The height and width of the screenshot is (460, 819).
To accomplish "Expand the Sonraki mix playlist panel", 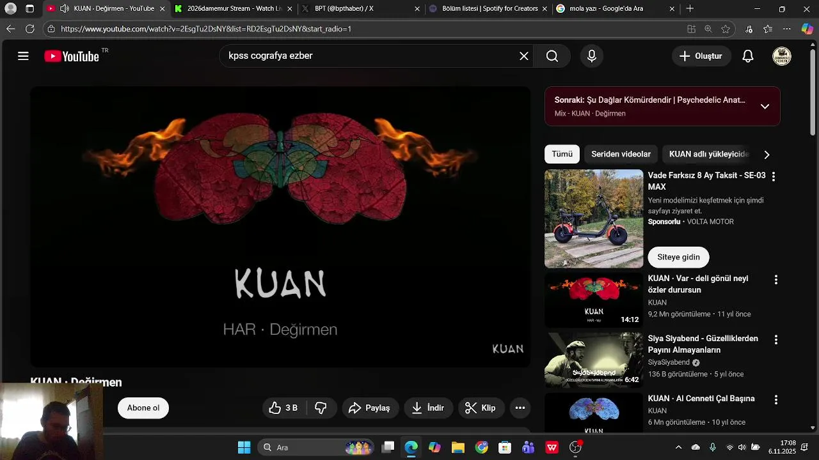I will coord(765,107).
